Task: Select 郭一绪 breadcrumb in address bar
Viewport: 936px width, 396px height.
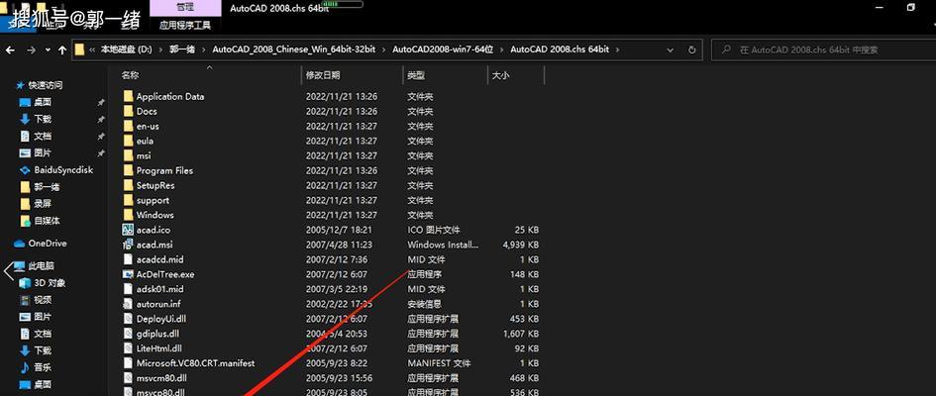Action: click(x=182, y=49)
